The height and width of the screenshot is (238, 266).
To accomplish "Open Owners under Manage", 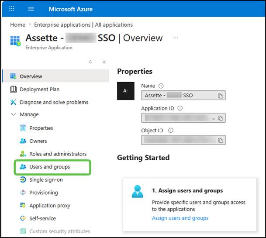I will 38,141.
